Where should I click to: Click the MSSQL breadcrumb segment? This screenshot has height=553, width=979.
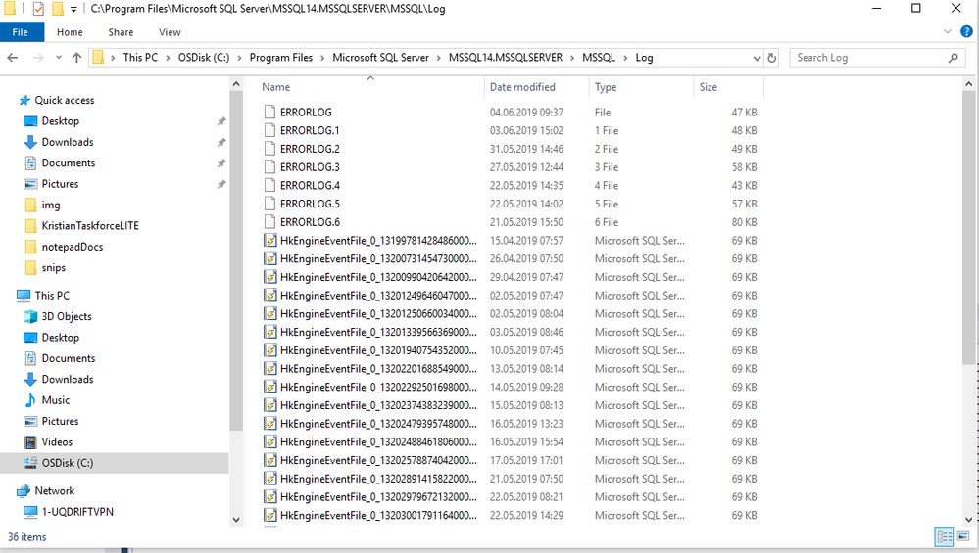599,58
